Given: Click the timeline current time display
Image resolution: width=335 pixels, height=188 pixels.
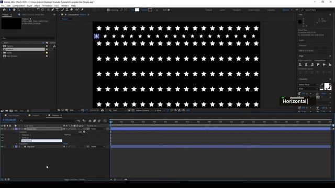Looking at the screenshot, I should point(9,120).
